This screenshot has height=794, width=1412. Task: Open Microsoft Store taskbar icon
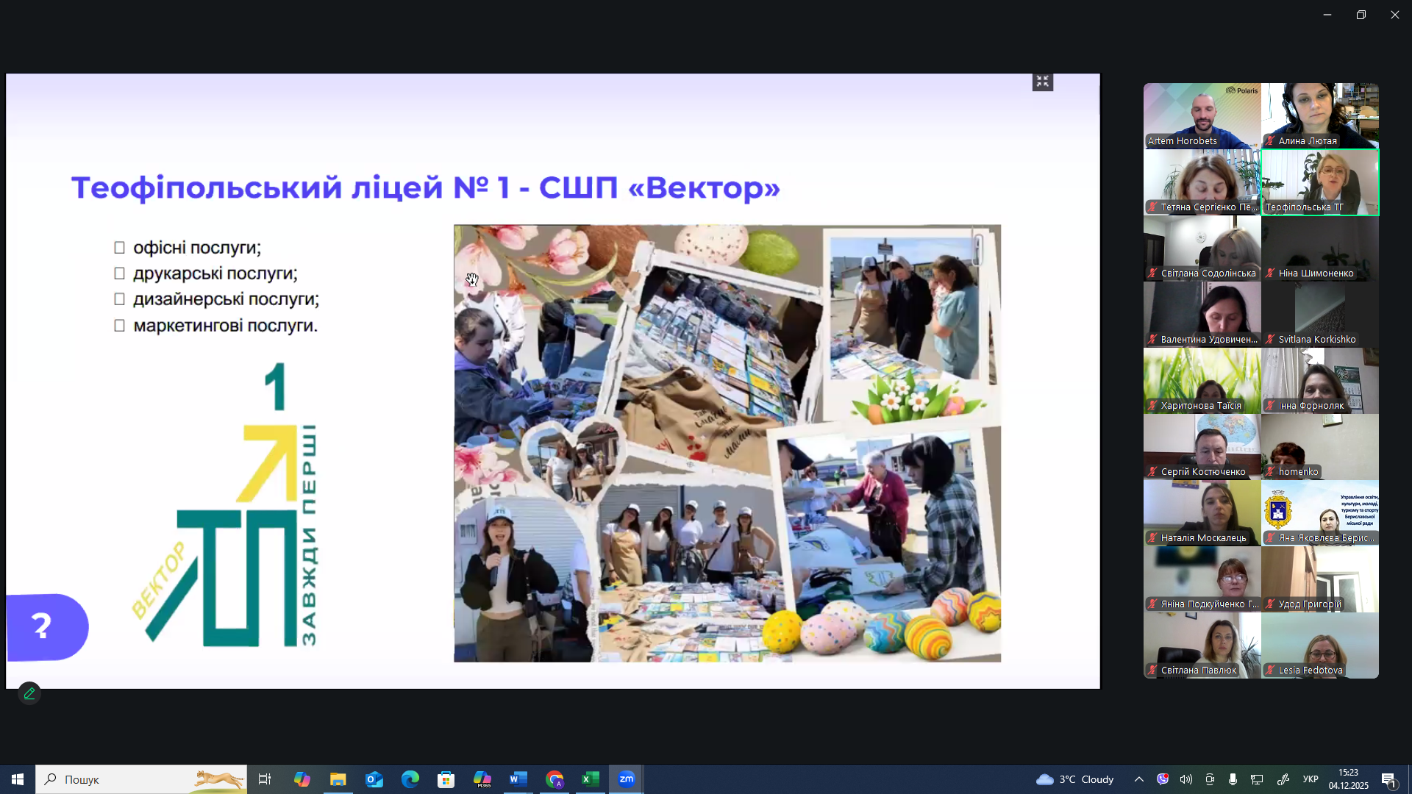(446, 779)
